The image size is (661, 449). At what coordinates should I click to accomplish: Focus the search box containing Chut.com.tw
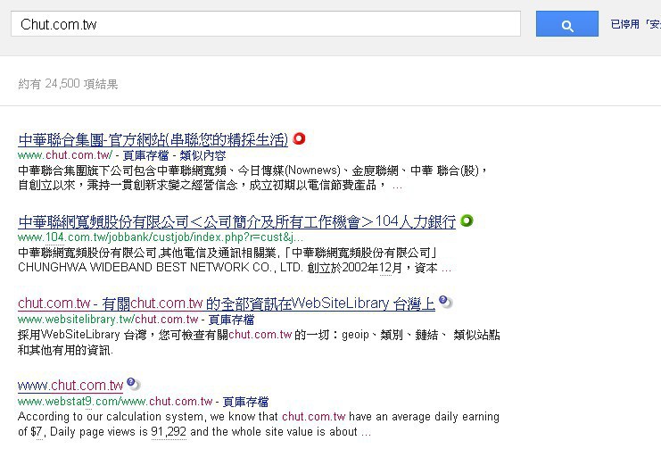(x=266, y=23)
